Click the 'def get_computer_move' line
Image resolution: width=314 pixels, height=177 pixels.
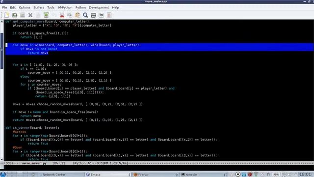[x=48, y=21]
